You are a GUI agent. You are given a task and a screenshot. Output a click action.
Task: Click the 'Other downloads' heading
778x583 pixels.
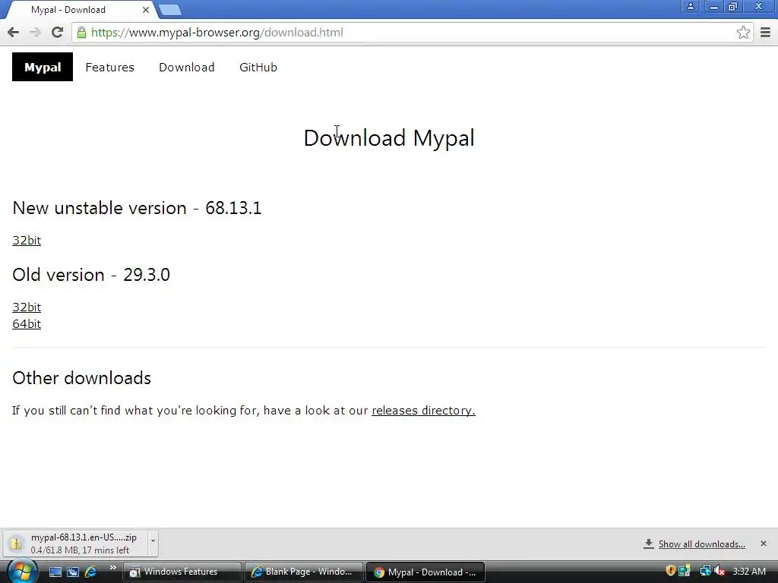click(x=82, y=378)
